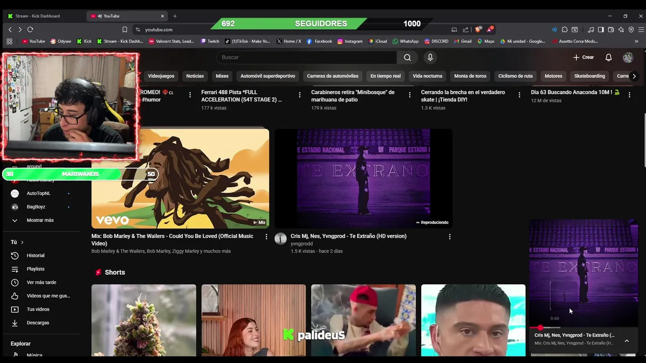
Task: Select the Mixes filter chip
Action: 222,76
